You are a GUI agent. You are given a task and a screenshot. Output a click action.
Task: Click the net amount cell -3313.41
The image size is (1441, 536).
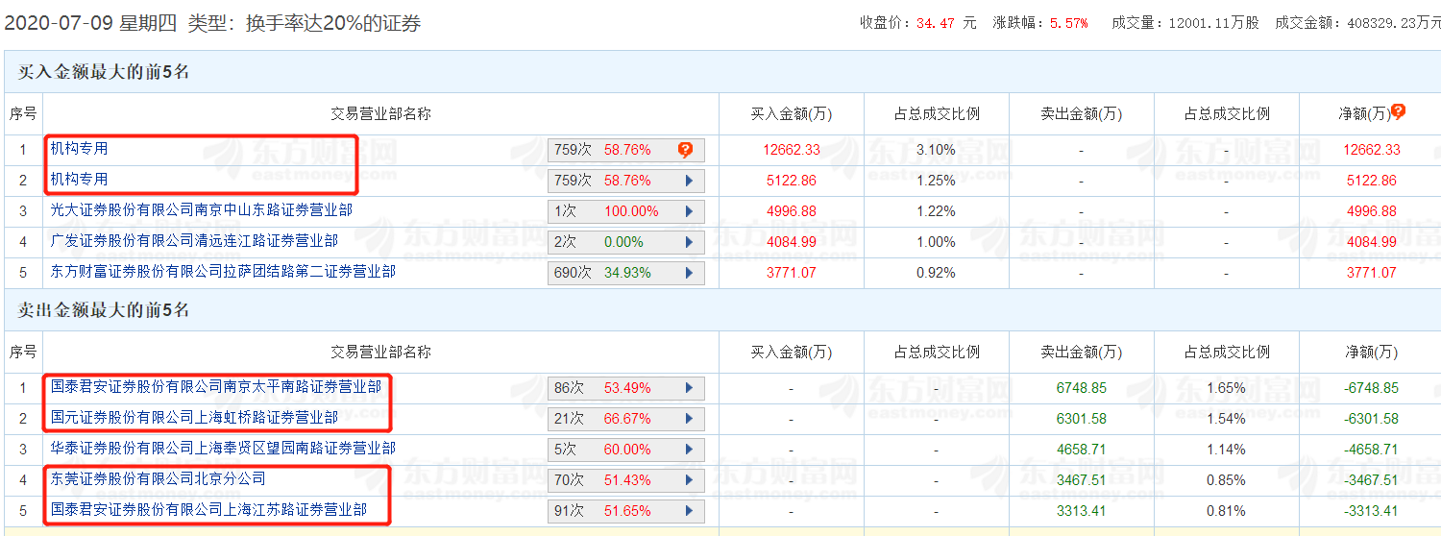[1370, 511]
